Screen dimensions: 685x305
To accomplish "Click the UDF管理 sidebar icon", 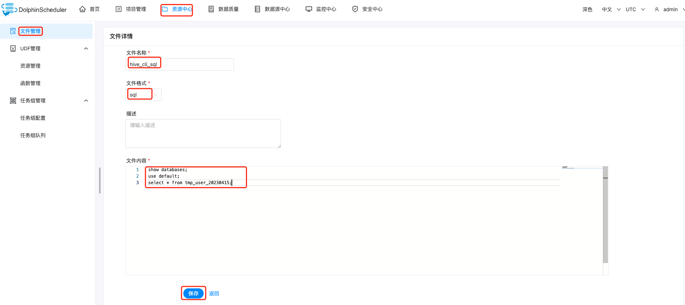I will click(13, 48).
